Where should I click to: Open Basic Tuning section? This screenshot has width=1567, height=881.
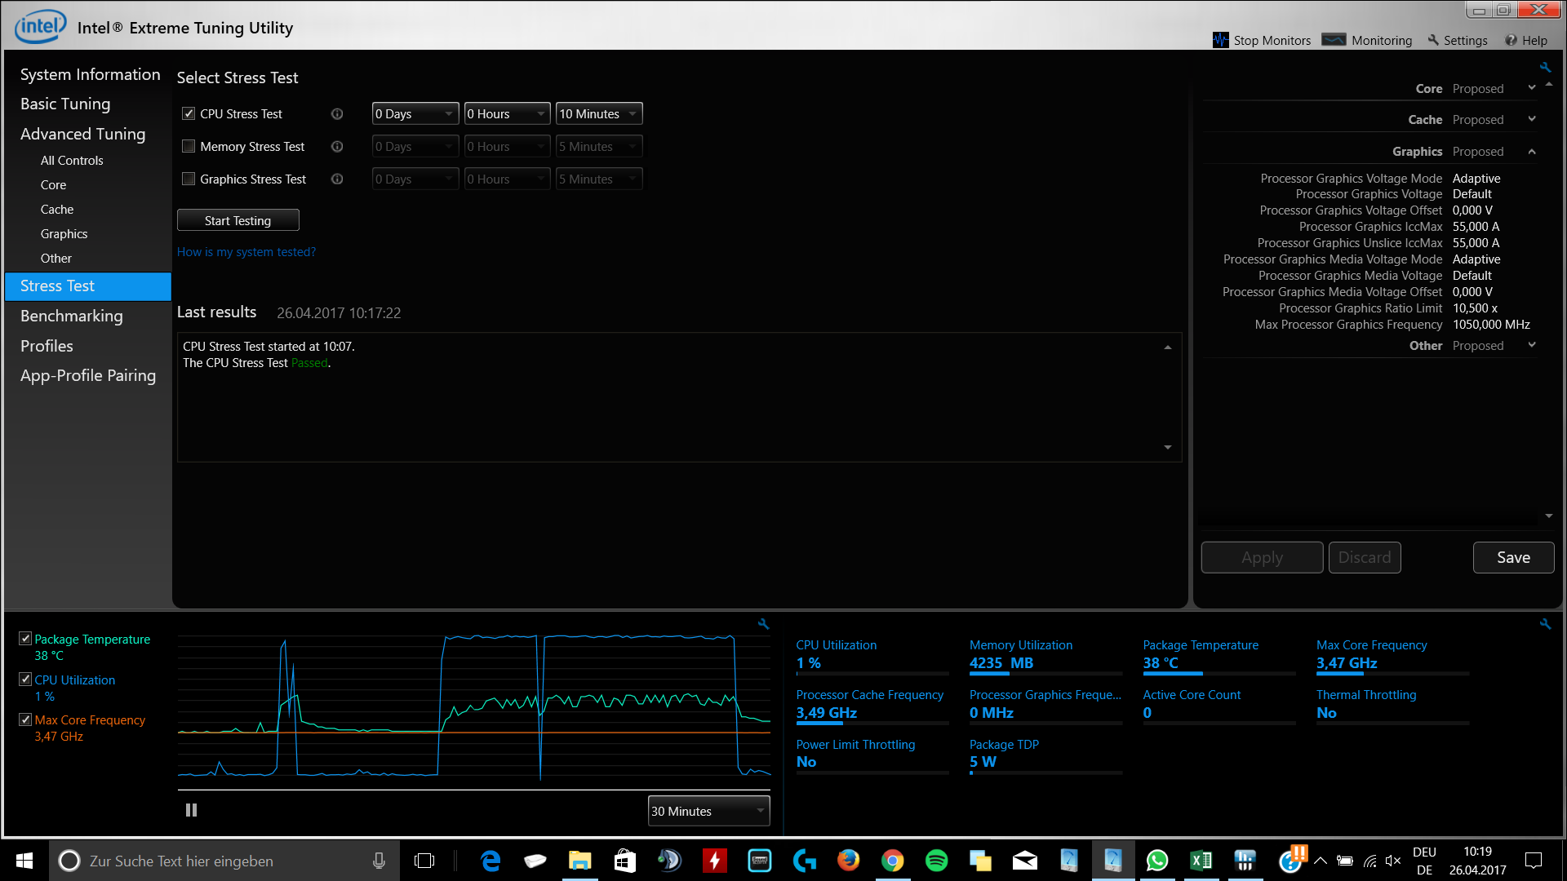coord(65,104)
